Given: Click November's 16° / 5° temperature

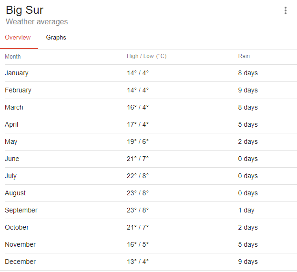Looking at the screenshot, I should (138, 244).
